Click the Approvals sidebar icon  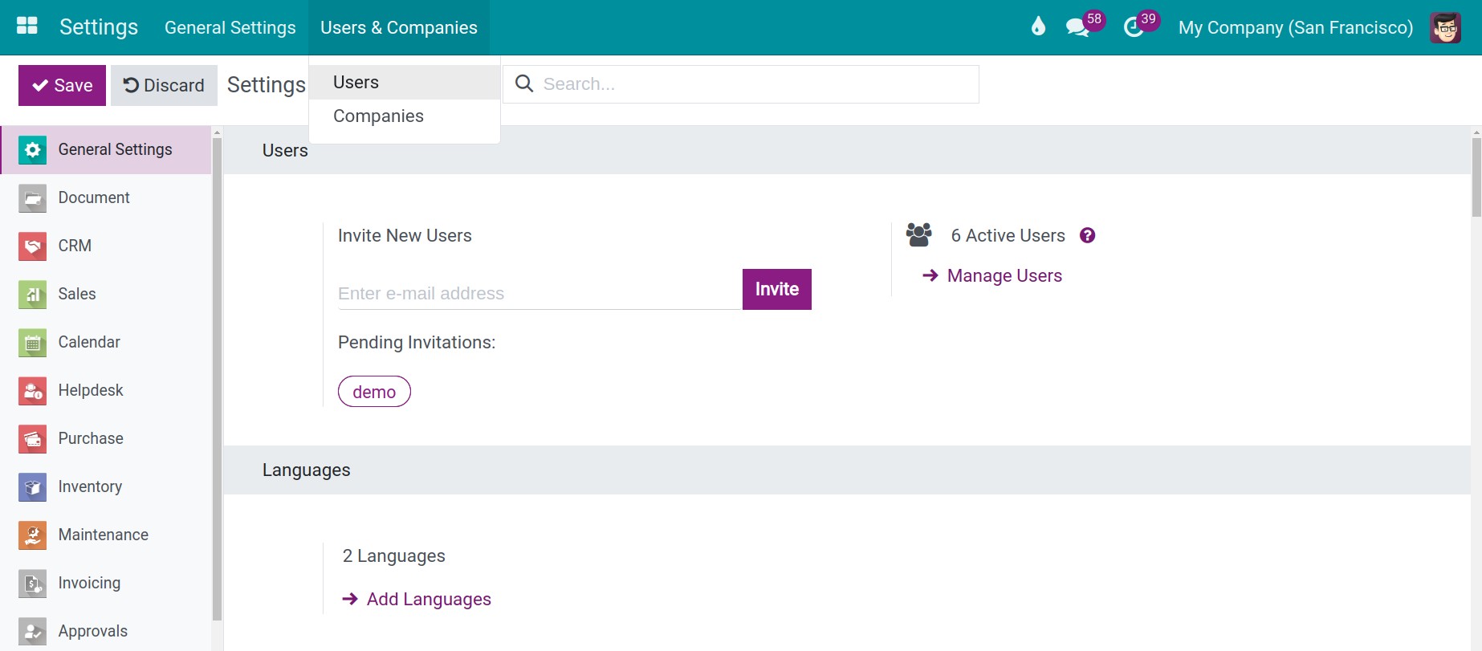pos(32,632)
